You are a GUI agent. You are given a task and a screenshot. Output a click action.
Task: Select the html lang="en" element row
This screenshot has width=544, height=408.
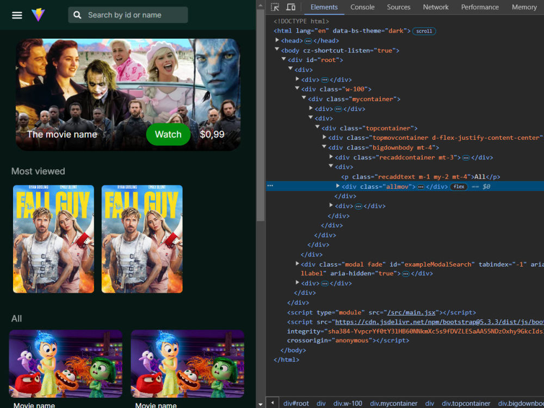(x=342, y=31)
